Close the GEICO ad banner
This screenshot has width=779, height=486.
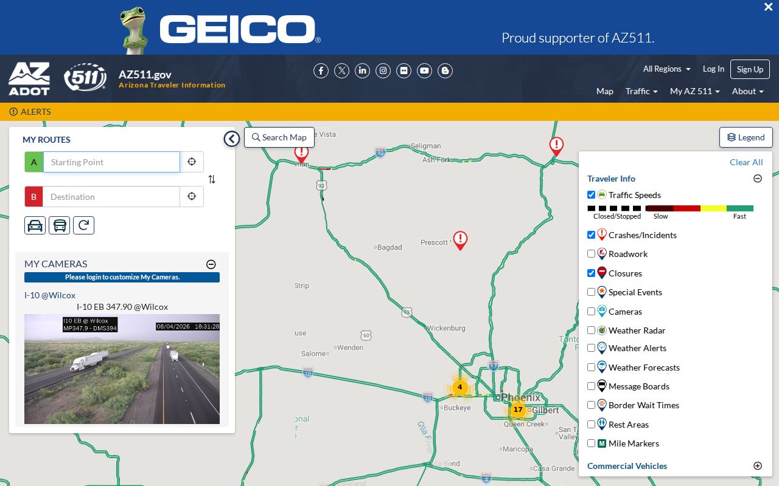pos(768,7)
